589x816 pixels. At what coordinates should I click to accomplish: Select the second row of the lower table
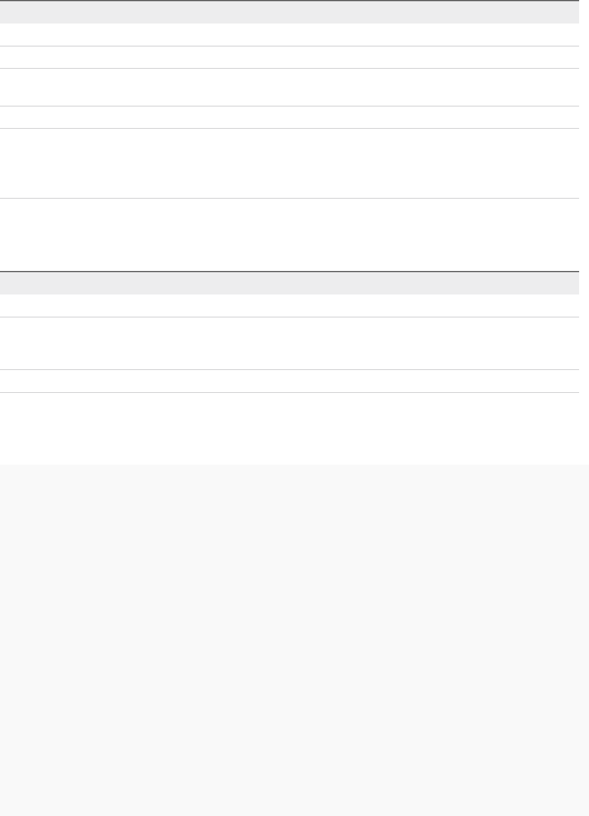coord(290,343)
